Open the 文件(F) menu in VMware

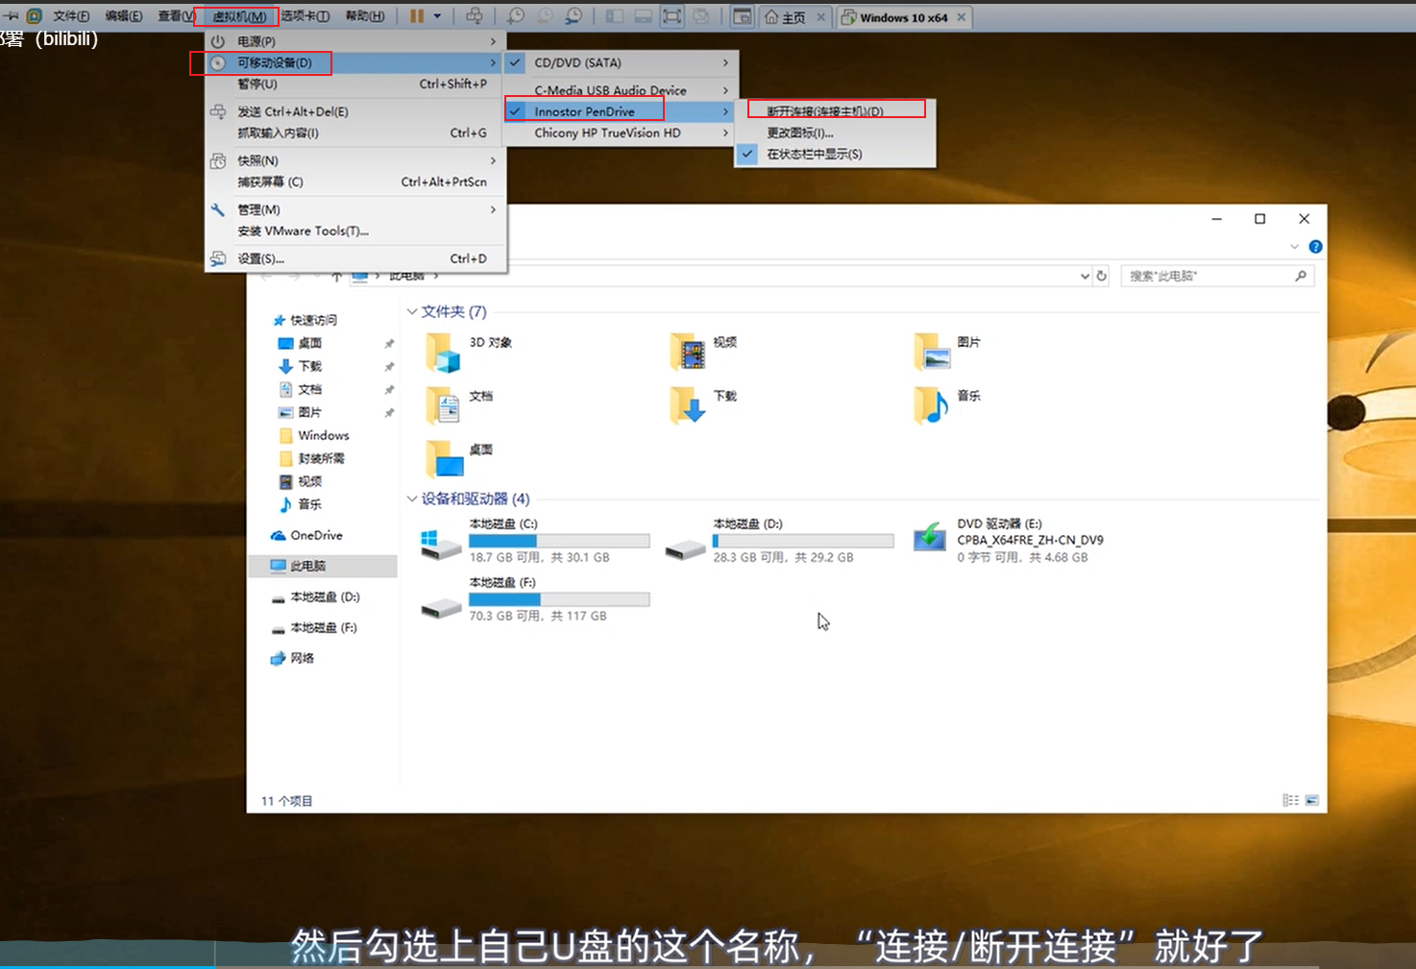click(x=70, y=16)
